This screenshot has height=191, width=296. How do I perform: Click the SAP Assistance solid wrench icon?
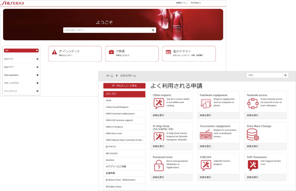(253, 165)
